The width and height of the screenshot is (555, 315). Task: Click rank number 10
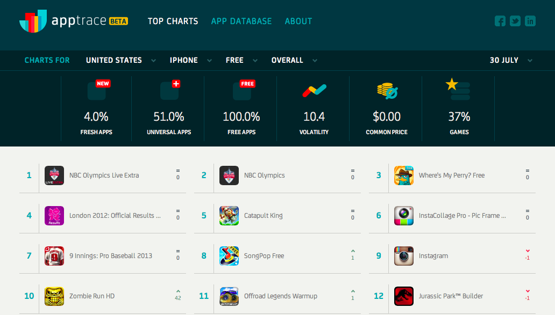29,296
